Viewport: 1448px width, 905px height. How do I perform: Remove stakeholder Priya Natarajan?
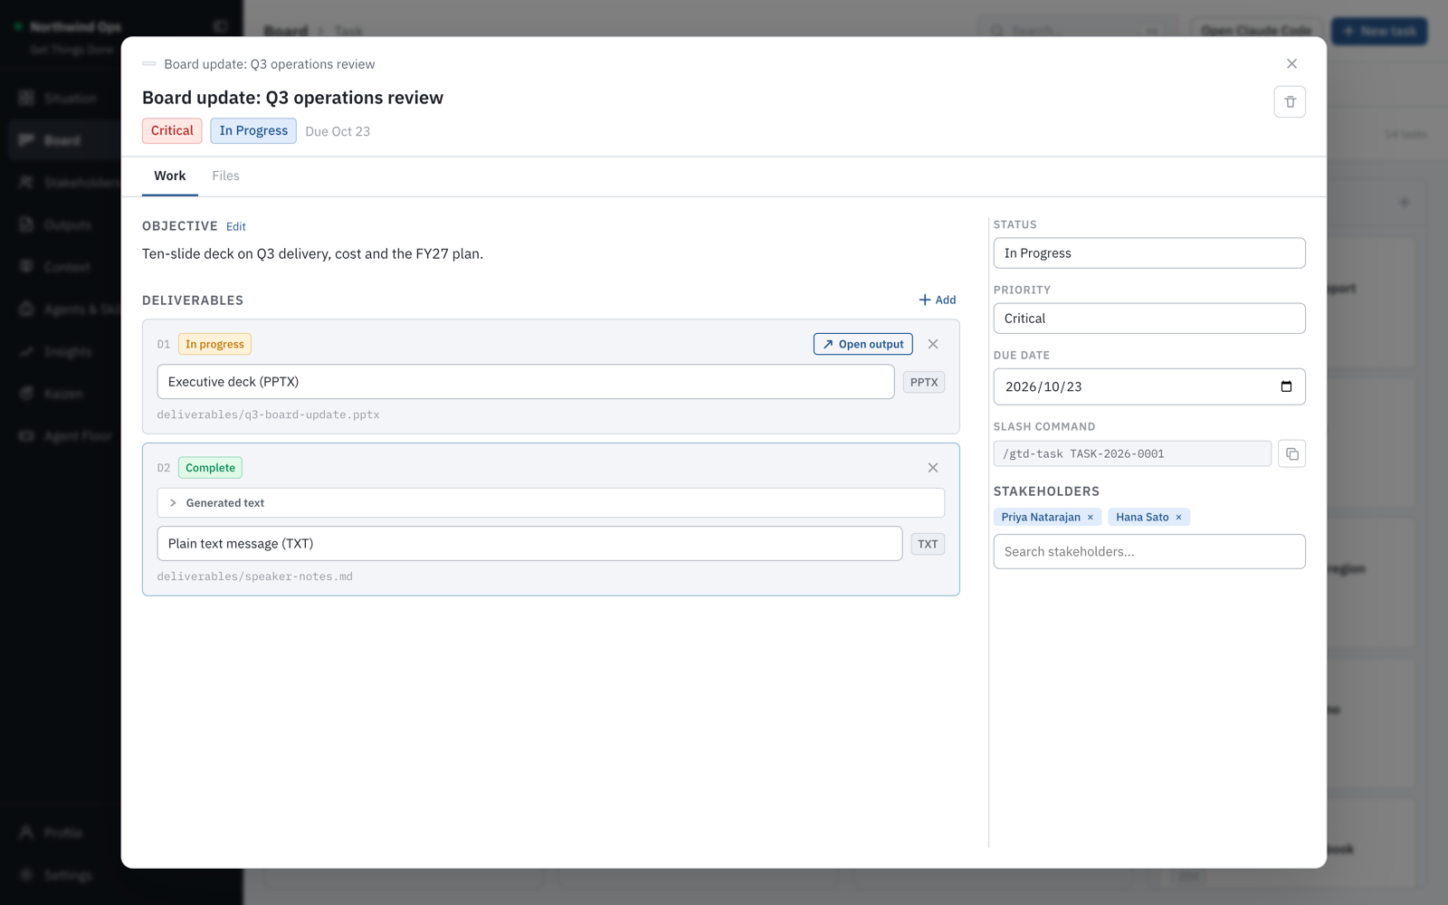click(x=1091, y=518)
